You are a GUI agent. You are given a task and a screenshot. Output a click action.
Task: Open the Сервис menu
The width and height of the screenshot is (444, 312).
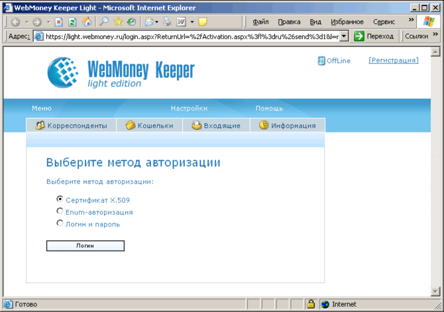[384, 22]
